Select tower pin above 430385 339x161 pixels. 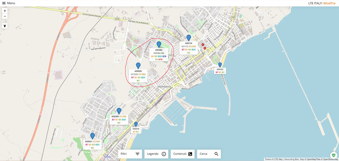pyautogui.click(x=119, y=111)
